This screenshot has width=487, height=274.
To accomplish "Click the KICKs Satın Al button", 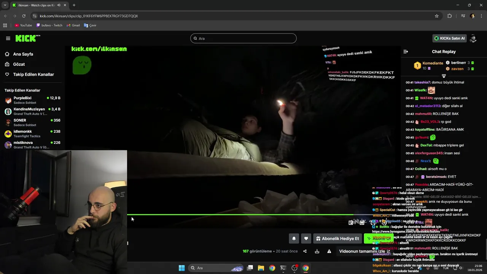I will [449, 38].
